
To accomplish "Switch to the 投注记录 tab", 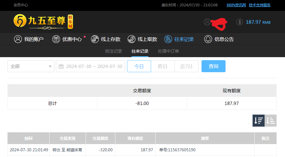I will (114, 51).
